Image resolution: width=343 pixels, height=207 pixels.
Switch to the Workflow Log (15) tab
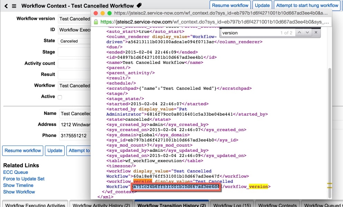coord(232,205)
